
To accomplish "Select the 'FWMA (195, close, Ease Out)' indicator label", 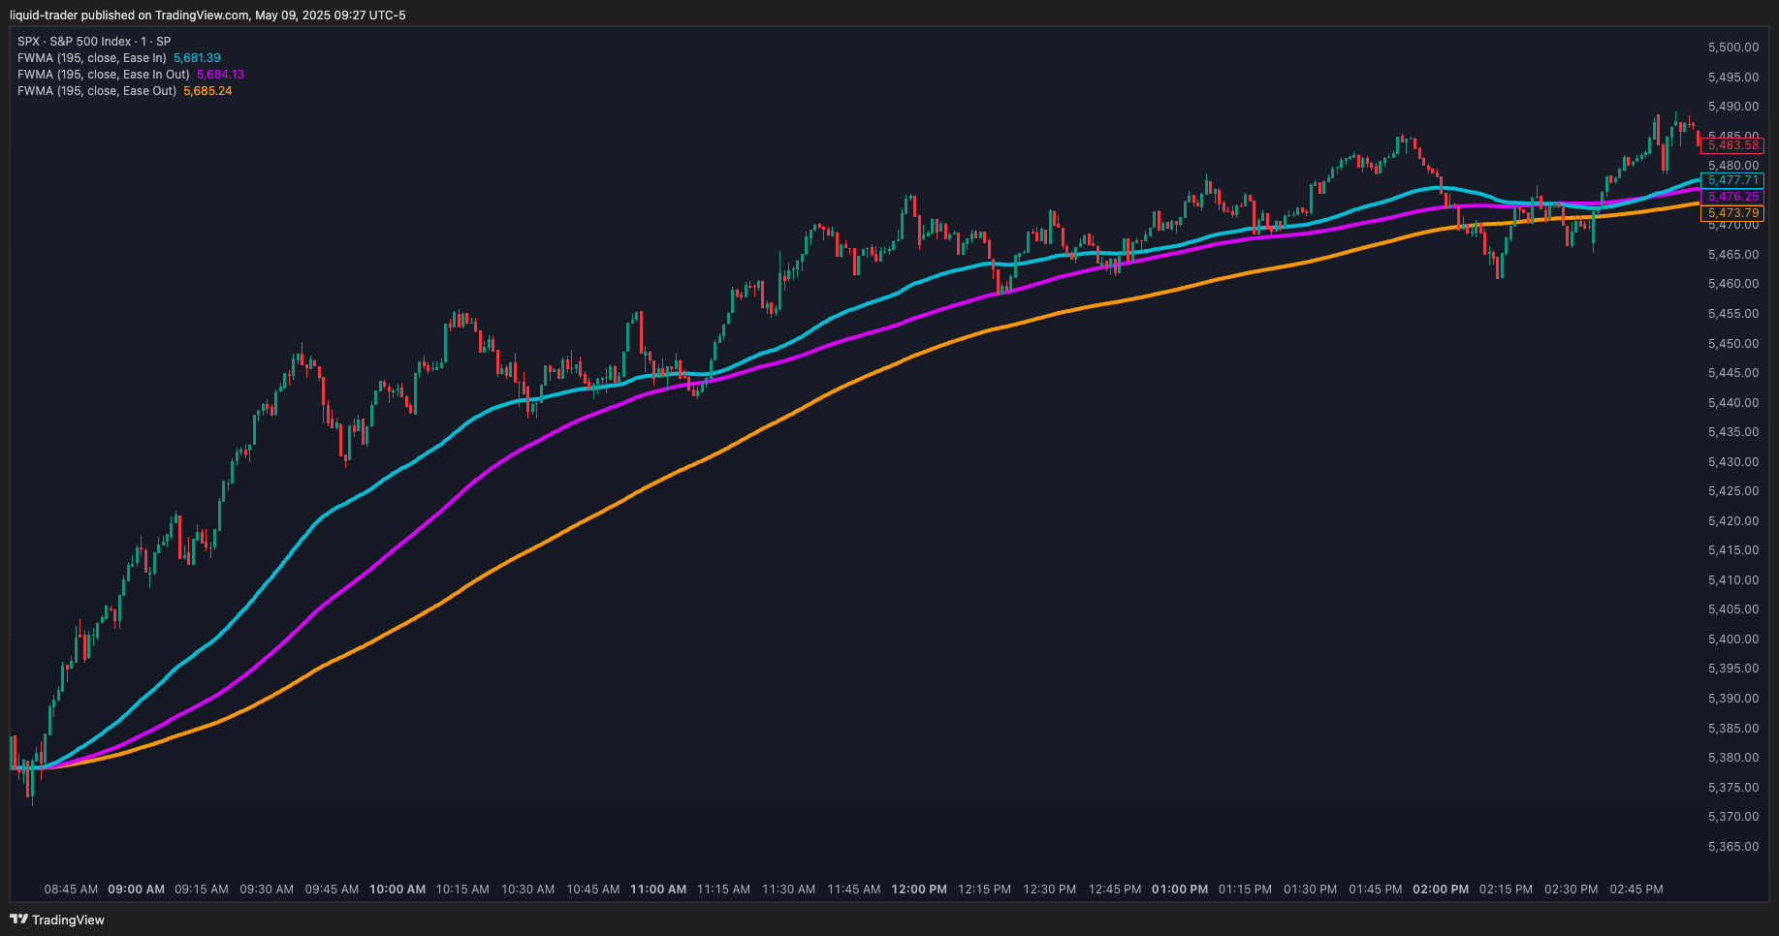I will click(x=97, y=91).
